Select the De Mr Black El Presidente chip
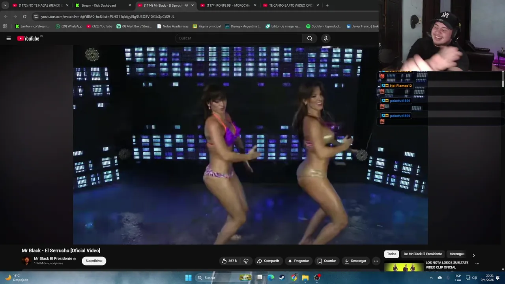The width and height of the screenshot is (505, 284). tap(423, 254)
